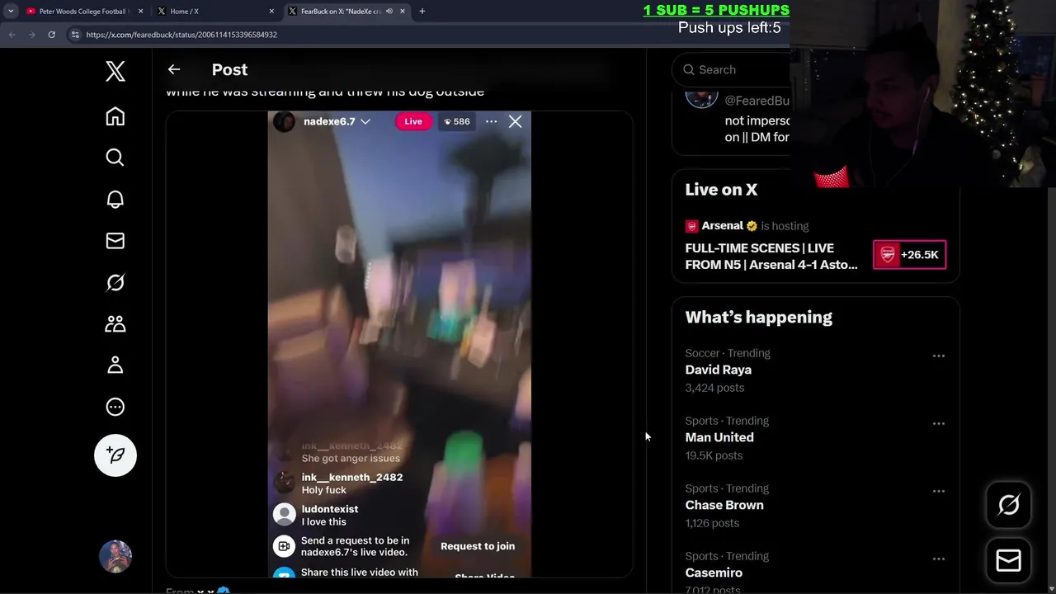Open video three-dot options menu
The width and height of the screenshot is (1056, 594).
(x=491, y=122)
